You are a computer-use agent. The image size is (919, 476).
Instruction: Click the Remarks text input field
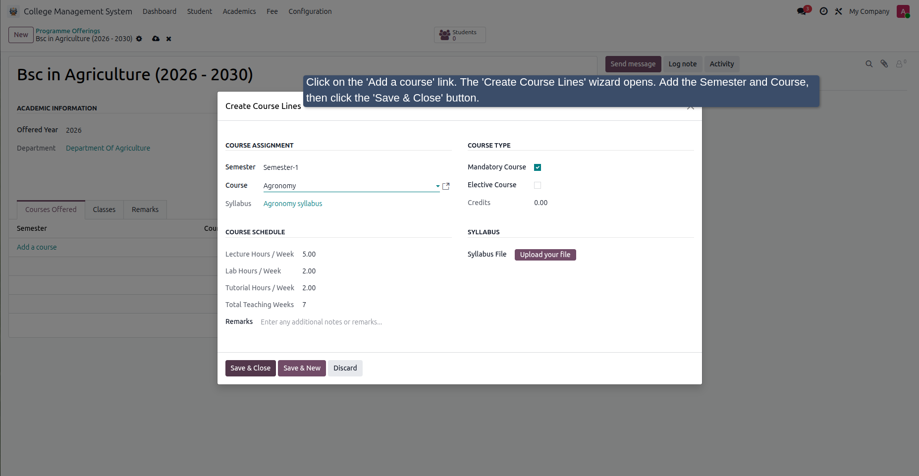[356, 322]
